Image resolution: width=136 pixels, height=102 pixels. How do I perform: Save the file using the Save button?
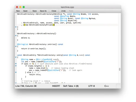tap(35, 11)
